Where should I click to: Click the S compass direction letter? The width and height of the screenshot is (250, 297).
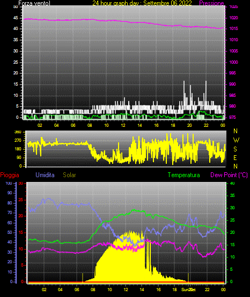[235, 149]
